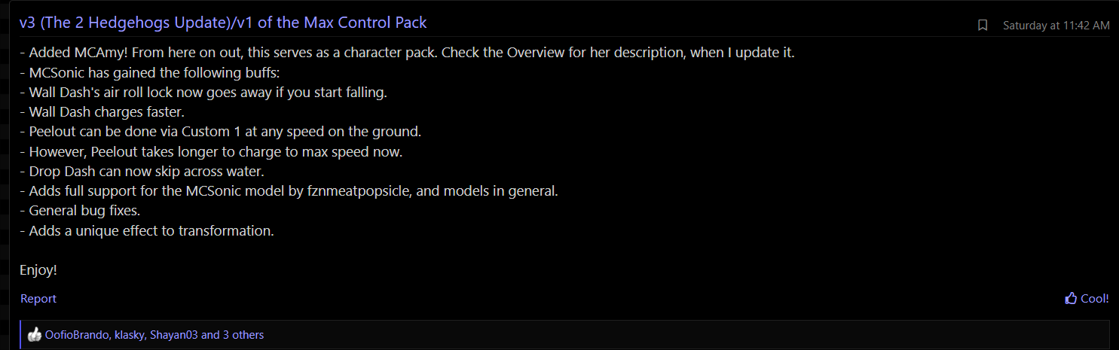This screenshot has height=350, width=1119.
Task: Click the bookmark icon beside the timestamp
Action: (982, 26)
